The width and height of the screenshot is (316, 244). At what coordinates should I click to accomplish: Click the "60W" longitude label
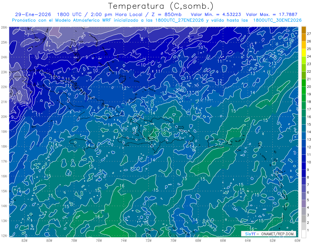click(297, 240)
